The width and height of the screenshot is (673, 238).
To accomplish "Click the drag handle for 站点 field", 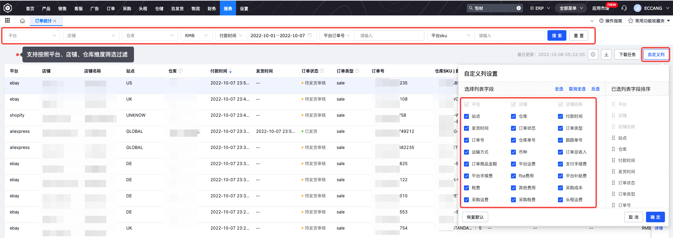I will [613, 138].
